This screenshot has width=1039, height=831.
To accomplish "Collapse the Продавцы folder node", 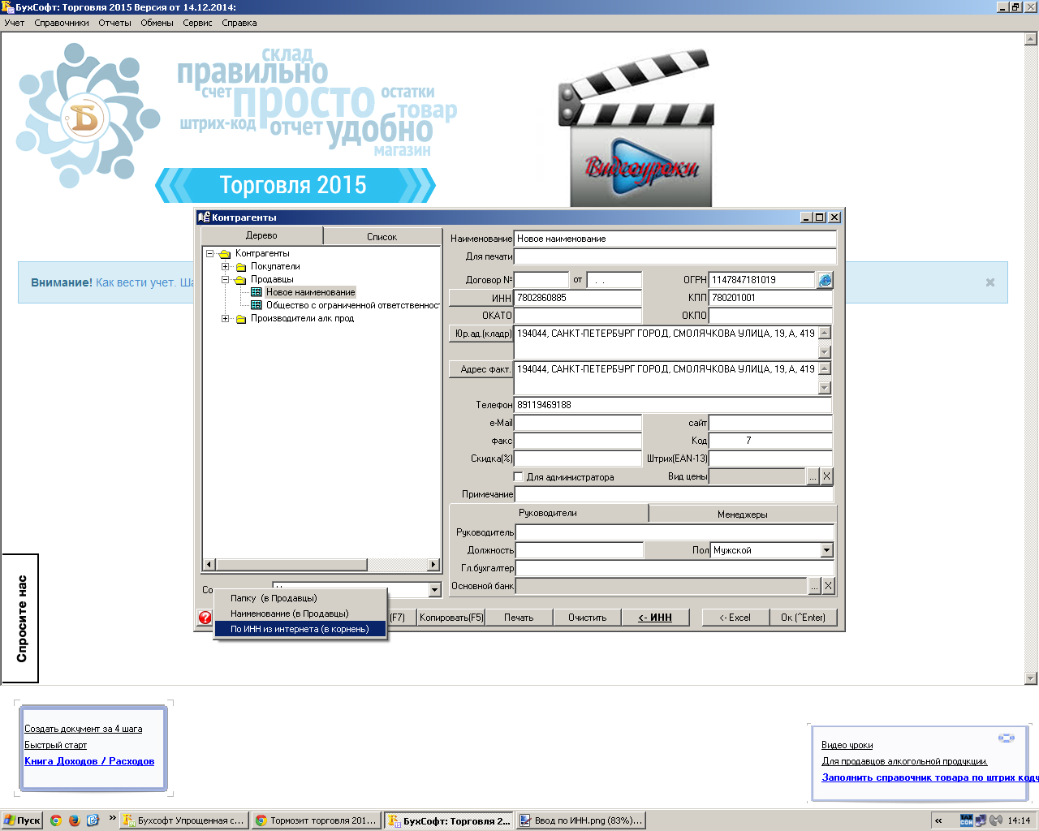I will [x=226, y=279].
